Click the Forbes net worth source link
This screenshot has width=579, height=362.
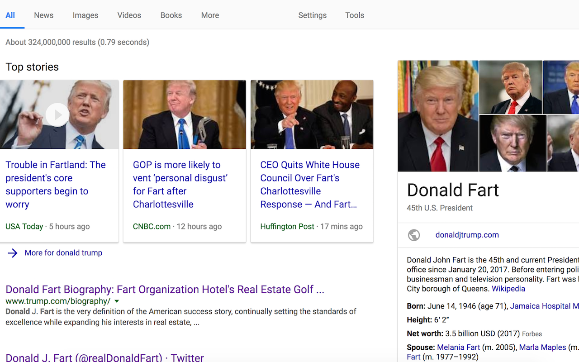(x=532, y=334)
